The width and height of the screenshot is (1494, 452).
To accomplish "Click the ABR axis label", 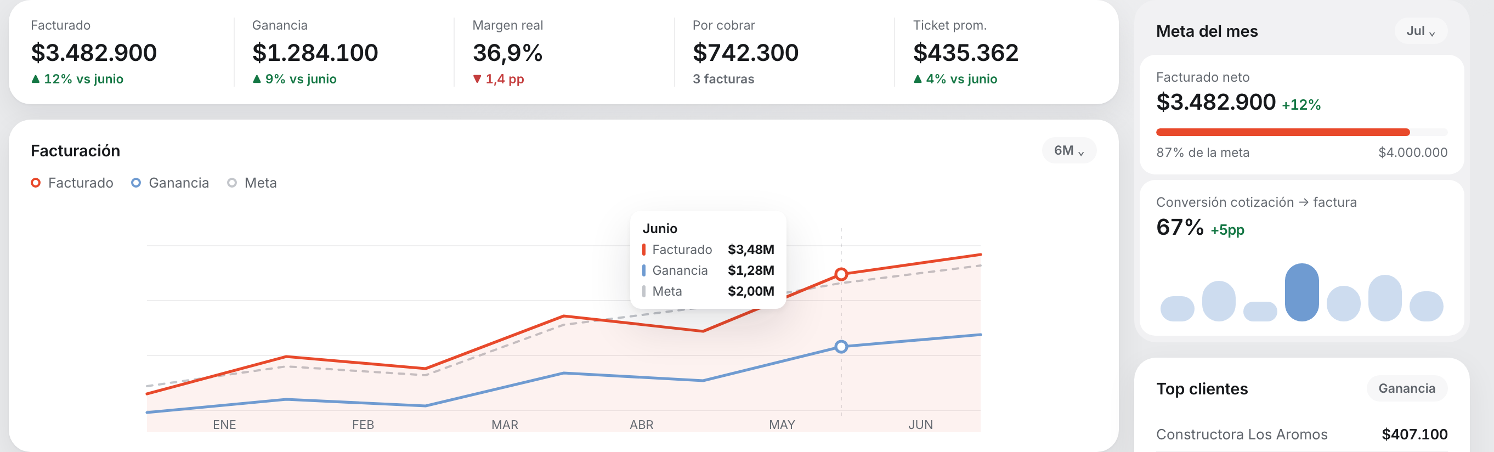I will (642, 425).
